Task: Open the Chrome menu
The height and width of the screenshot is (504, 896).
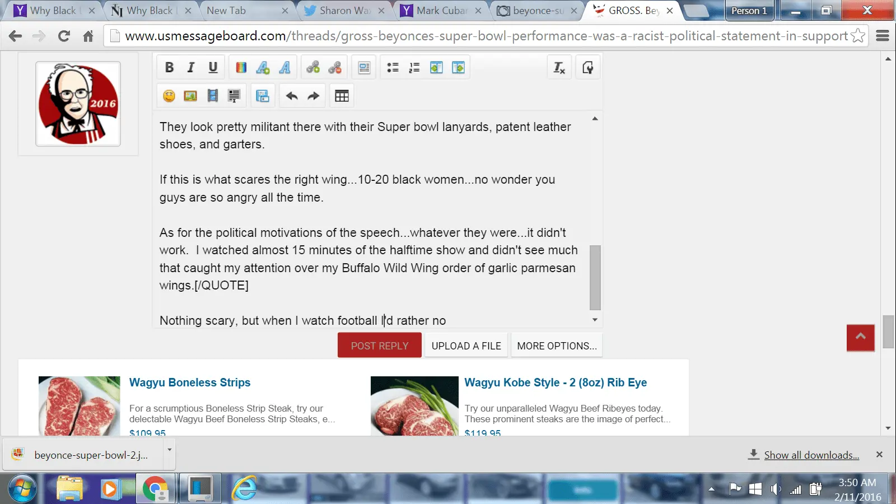Action: tap(883, 36)
